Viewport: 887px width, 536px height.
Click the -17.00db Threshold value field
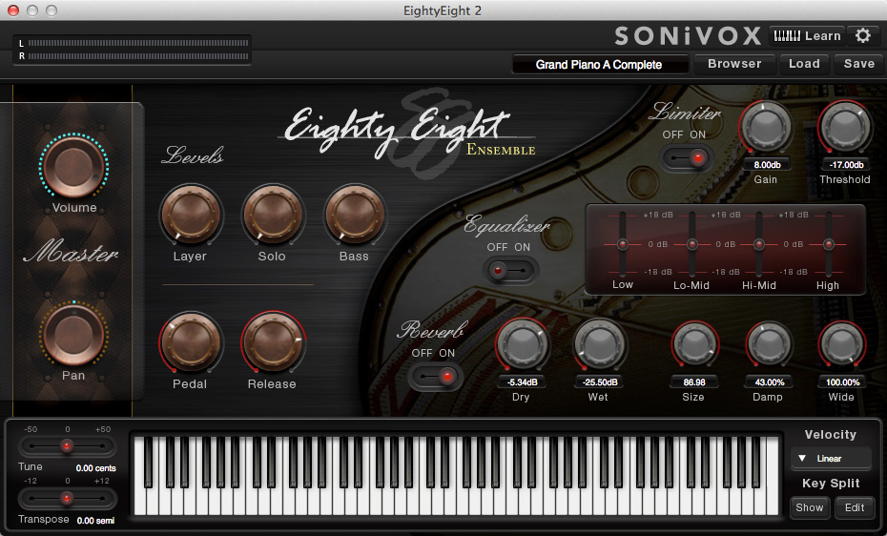[x=846, y=165]
